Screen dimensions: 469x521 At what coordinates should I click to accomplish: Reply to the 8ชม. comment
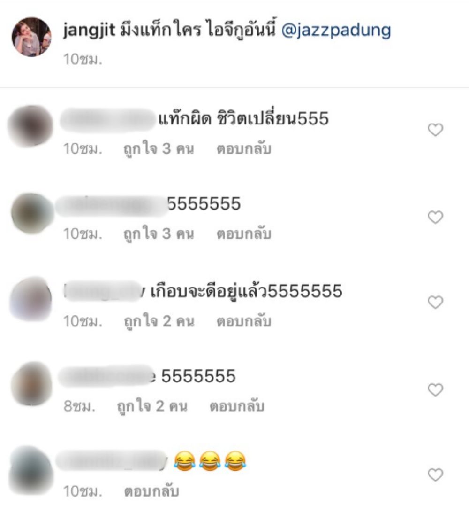pyautogui.click(x=237, y=406)
